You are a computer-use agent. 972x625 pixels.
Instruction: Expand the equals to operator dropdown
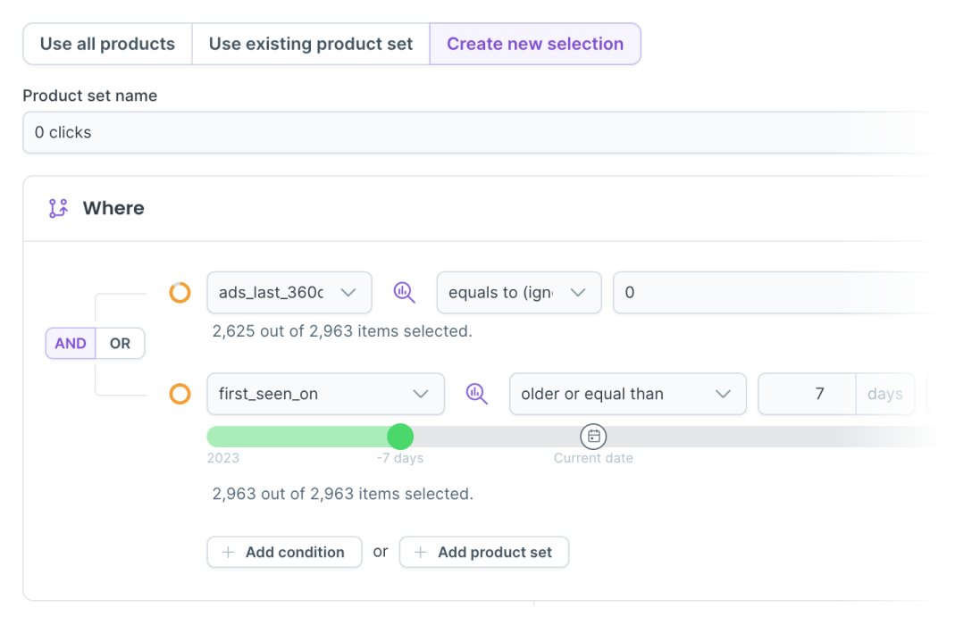[x=518, y=292]
